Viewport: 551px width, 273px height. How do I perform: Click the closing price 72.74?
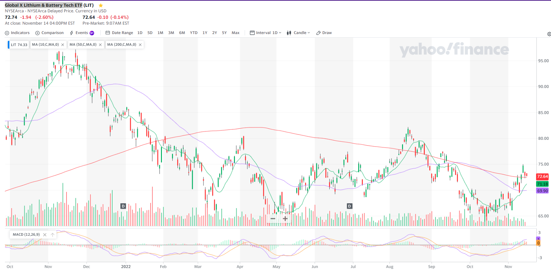[x=11, y=17]
